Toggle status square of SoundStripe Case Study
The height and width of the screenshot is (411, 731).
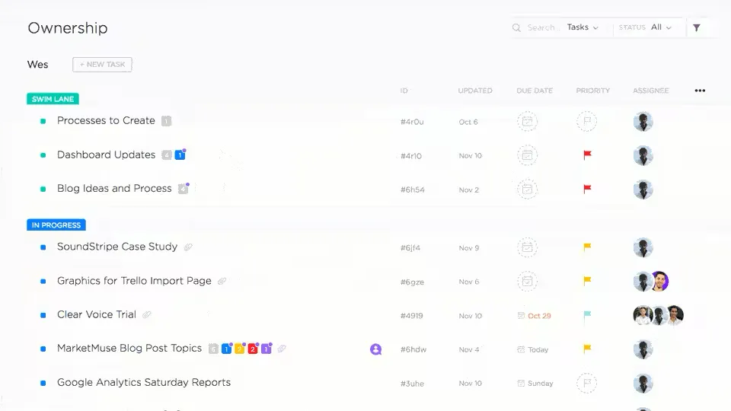[43, 247]
